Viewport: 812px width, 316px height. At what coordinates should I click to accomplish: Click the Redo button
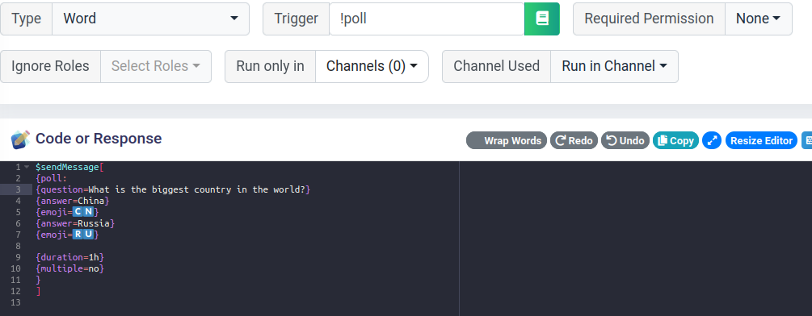point(574,140)
